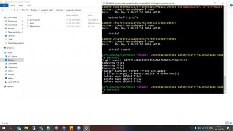Select the build.gradle file name

tap(35, 20)
